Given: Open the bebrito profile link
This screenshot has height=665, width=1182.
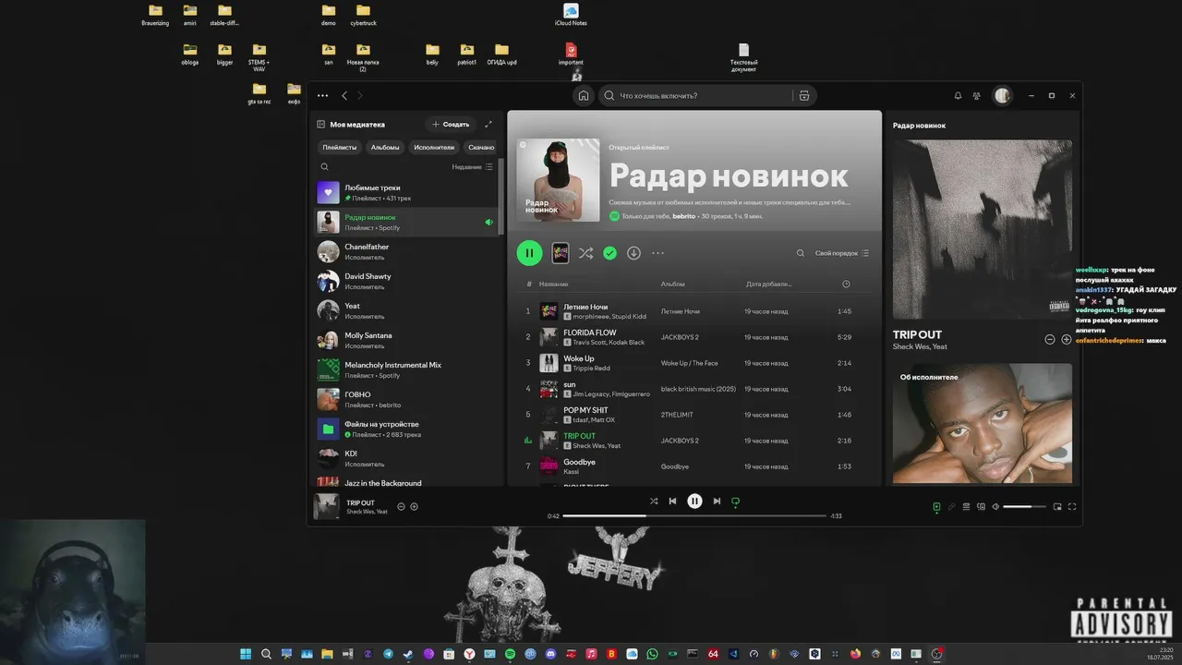Looking at the screenshot, I should [683, 216].
